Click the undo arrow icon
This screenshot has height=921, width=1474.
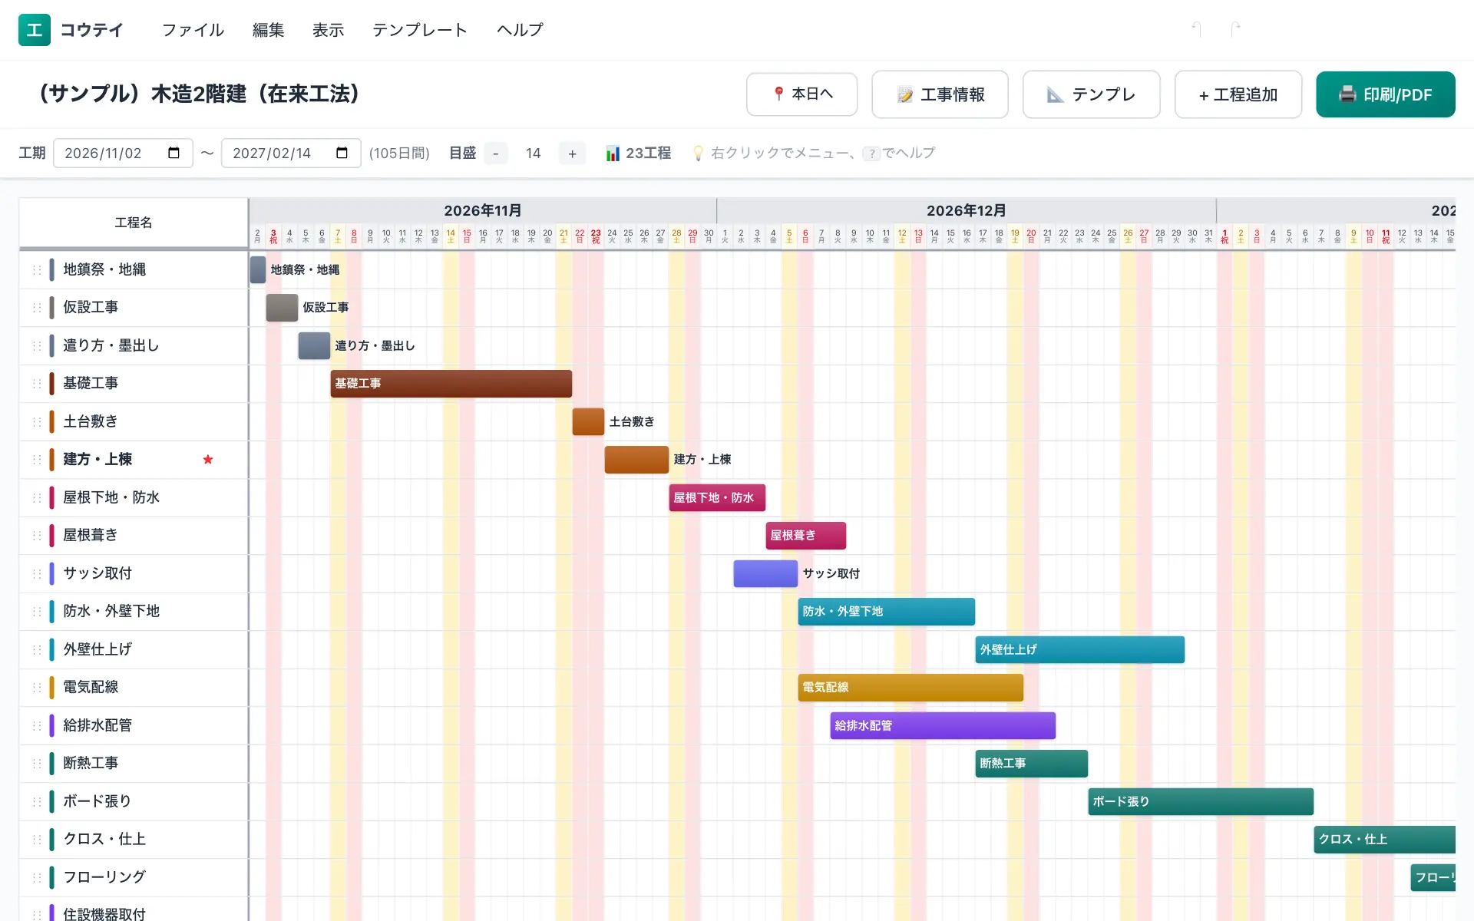coord(1196,29)
